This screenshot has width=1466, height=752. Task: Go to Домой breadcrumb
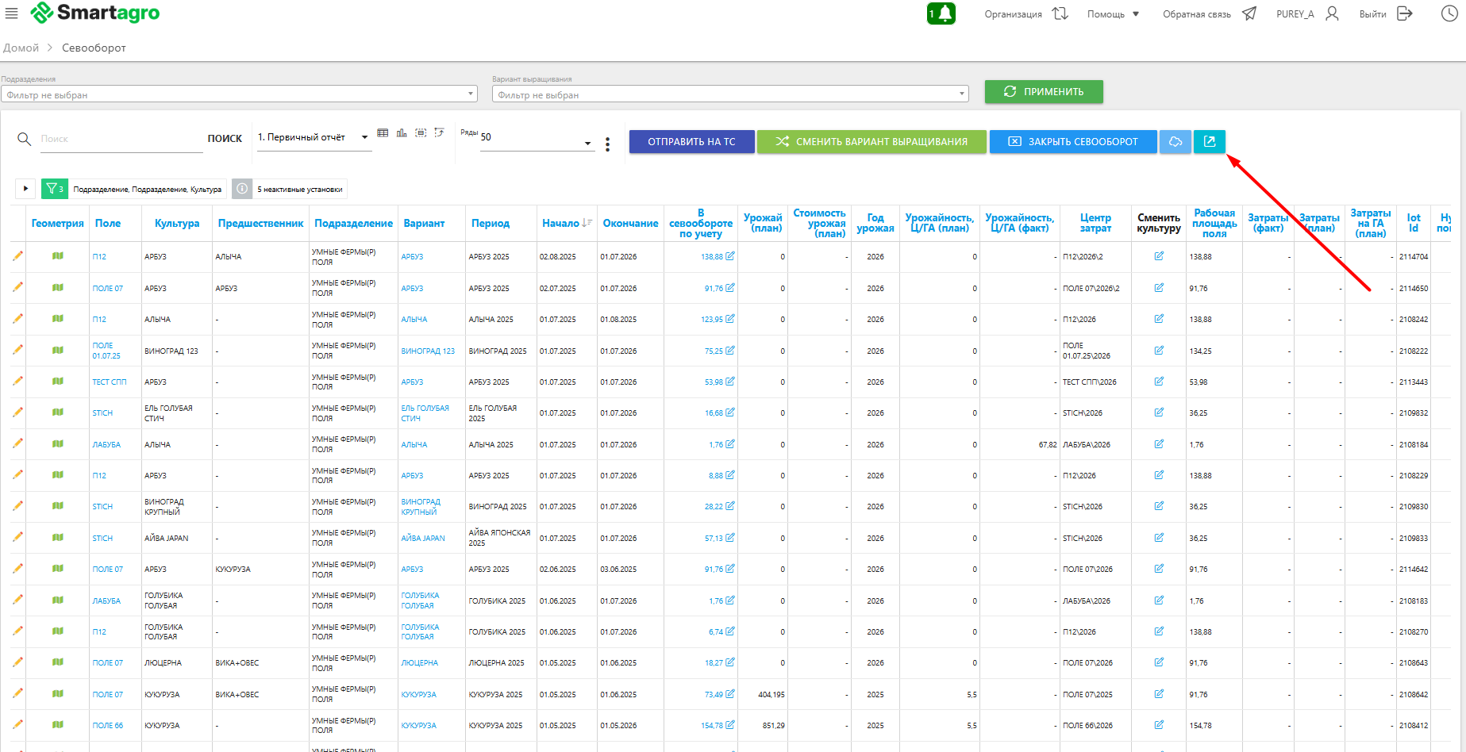tap(21, 48)
